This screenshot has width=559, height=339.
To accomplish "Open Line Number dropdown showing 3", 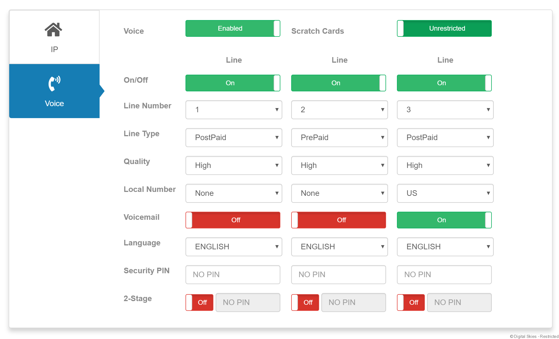I will pos(445,110).
